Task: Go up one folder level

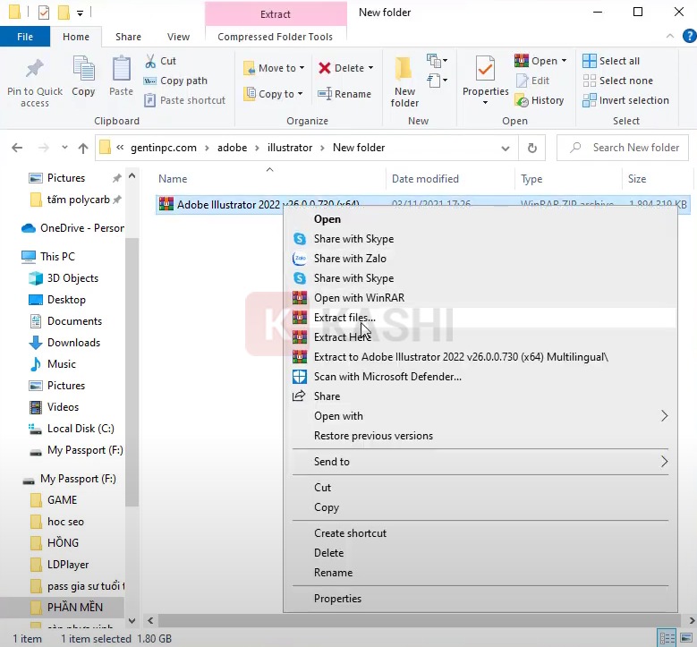Action: coord(83,148)
